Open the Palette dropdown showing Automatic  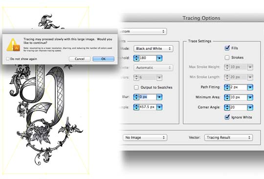click(x=153, y=67)
